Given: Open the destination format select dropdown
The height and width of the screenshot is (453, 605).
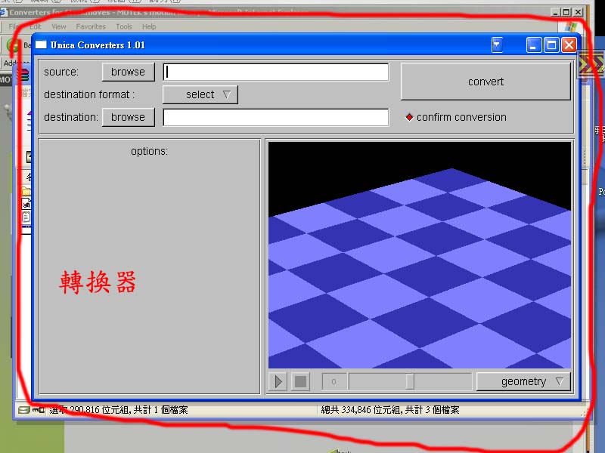Looking at the screenshot, I should (x=200, y=95).
